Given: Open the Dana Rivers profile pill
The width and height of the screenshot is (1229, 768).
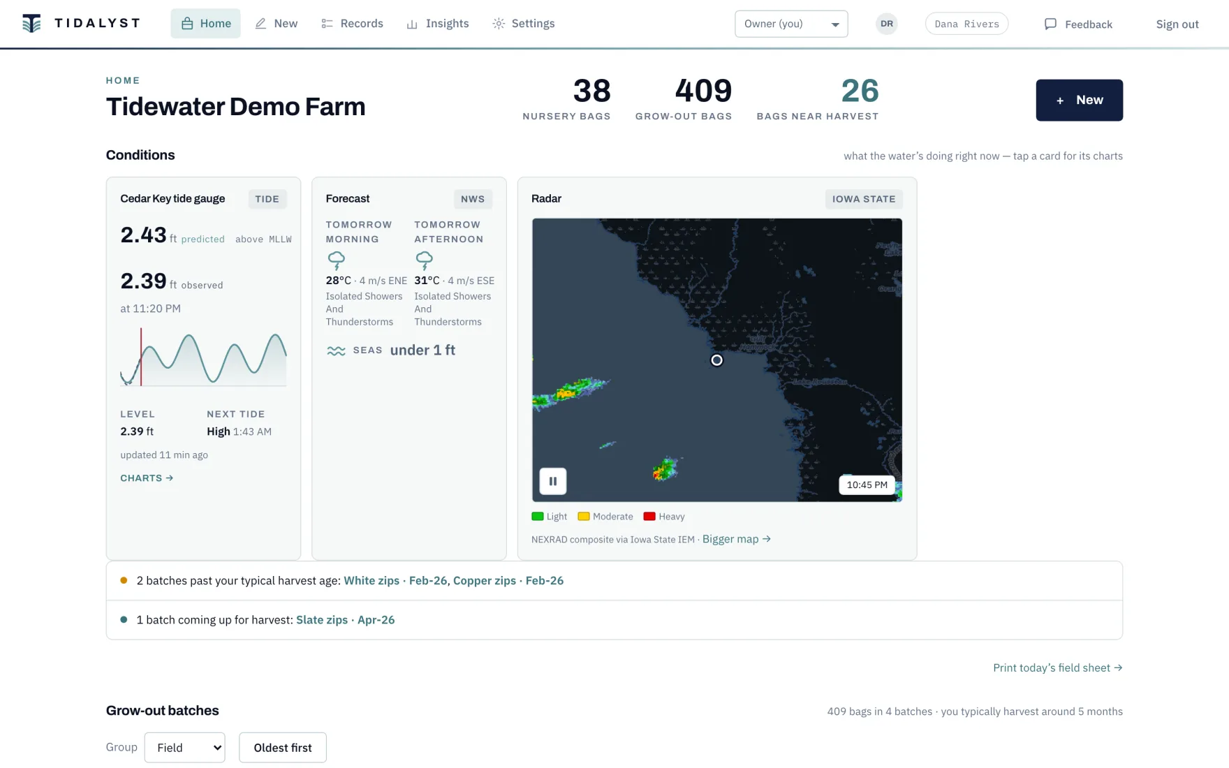Looking at the screenshot, I should (x=966, y=24).
